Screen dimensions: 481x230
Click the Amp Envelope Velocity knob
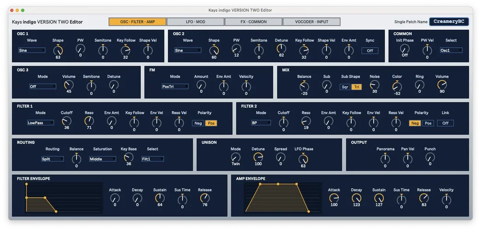pyautogui.click(x=446, y=199)
